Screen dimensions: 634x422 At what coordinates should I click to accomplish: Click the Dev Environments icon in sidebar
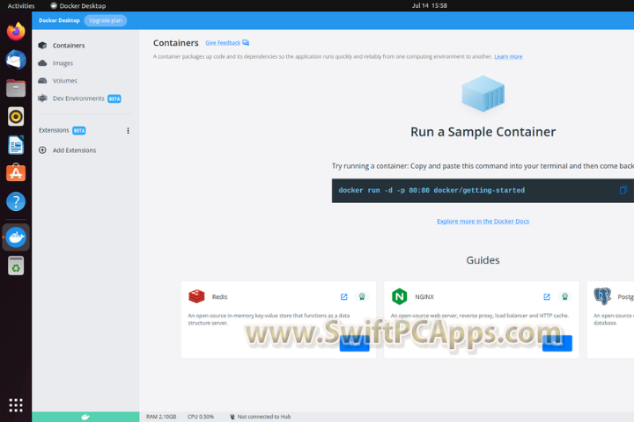tap(42, 98)
